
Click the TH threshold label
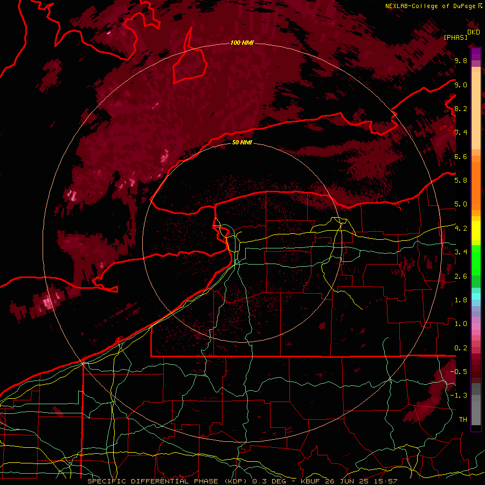463,419
